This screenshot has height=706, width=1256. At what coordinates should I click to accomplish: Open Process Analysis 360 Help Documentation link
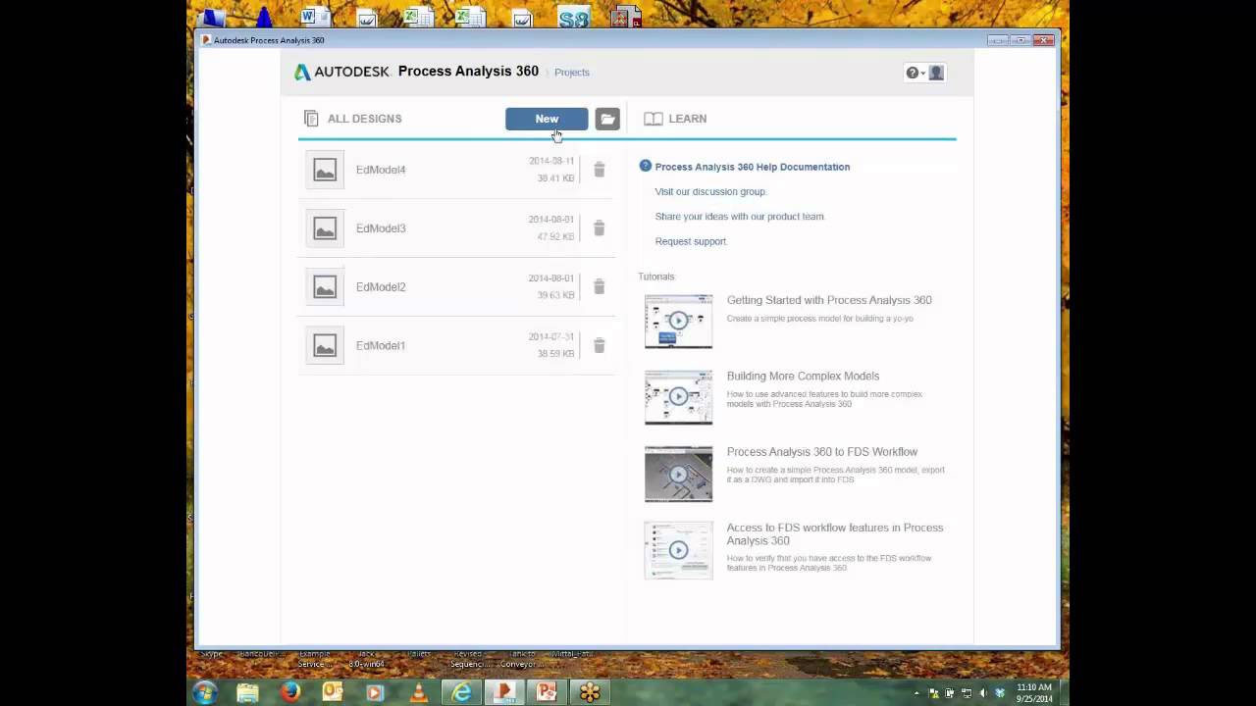(753, 167)
